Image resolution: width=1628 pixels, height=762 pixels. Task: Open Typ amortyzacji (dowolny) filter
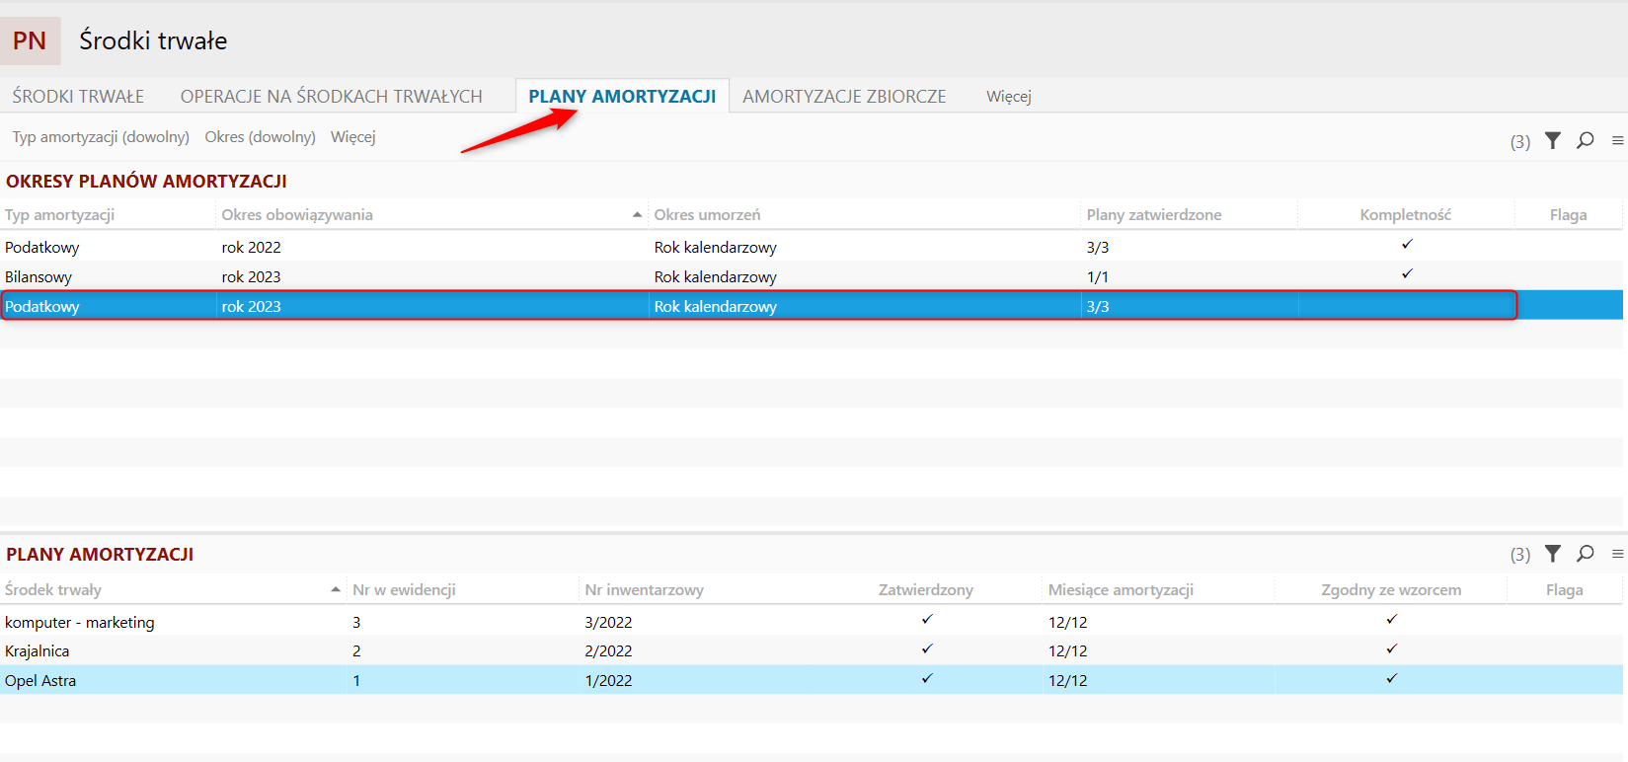pyautogui.click(x=101, y=136)
